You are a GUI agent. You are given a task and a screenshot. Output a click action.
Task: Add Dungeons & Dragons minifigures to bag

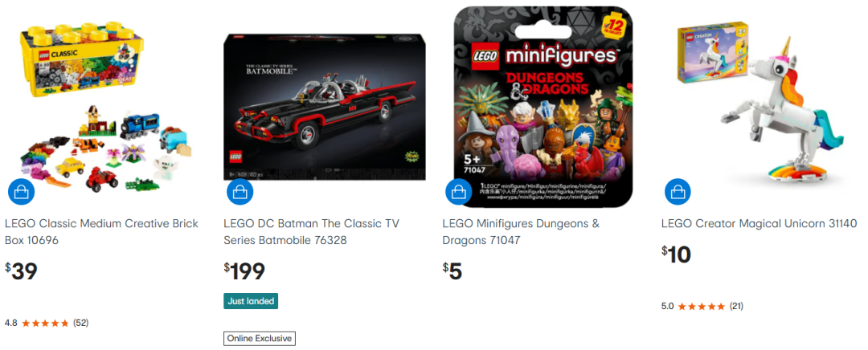(459, 192)
